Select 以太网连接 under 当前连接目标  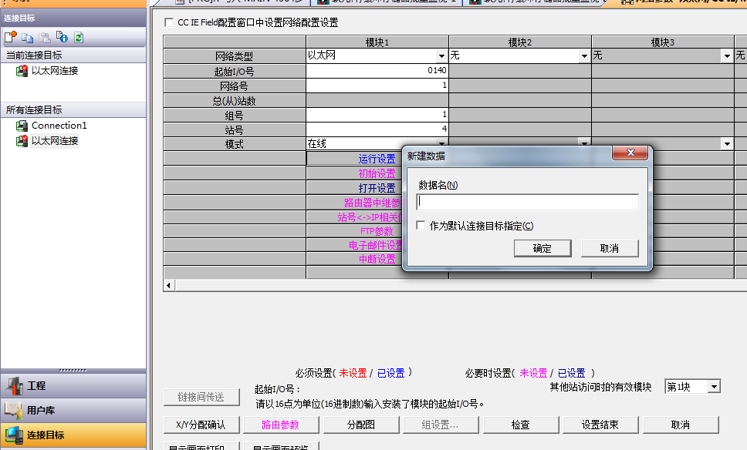coord(54,71)
